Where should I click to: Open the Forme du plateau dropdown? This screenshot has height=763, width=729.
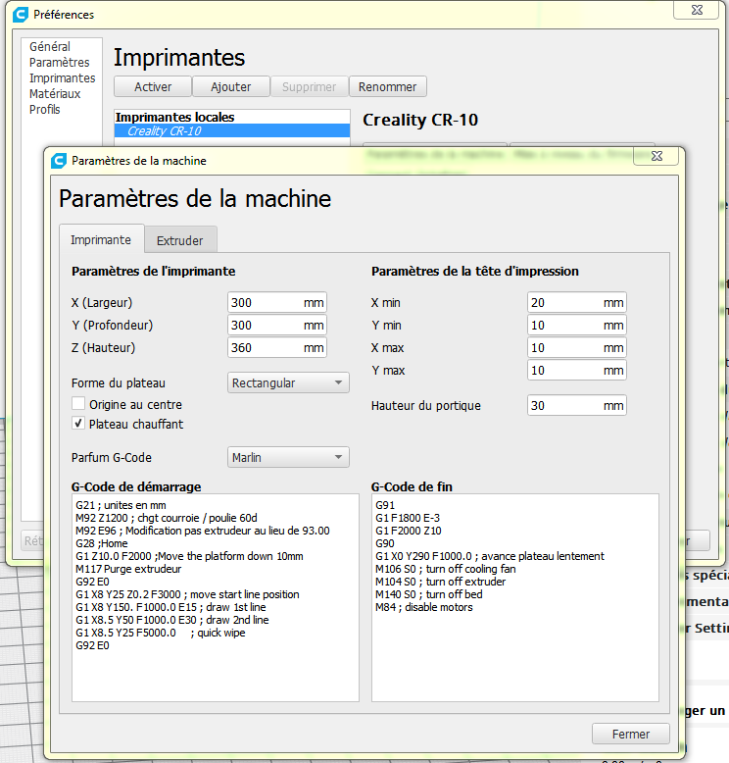click(288, 382)
